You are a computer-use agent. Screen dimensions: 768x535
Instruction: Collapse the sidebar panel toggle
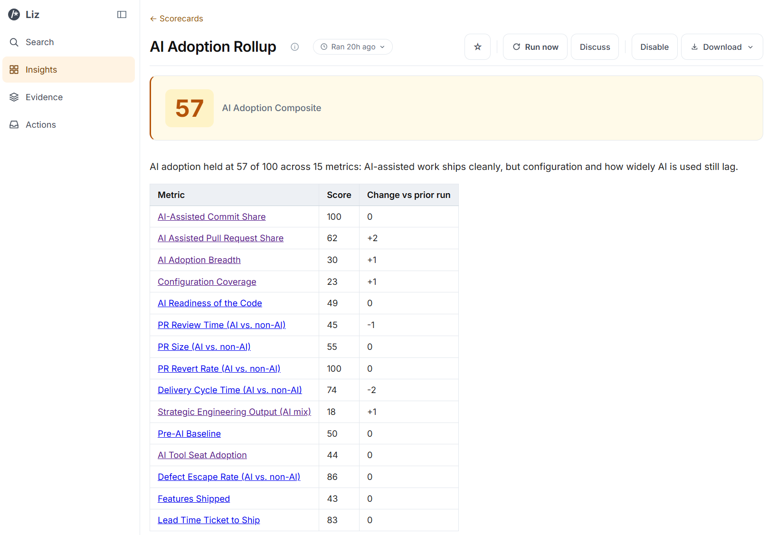(x=122, y=15)
